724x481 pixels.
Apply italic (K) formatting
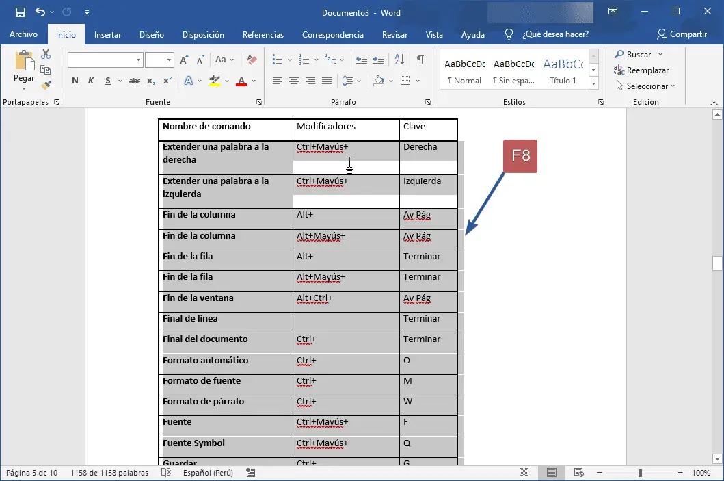click(90, 80)
